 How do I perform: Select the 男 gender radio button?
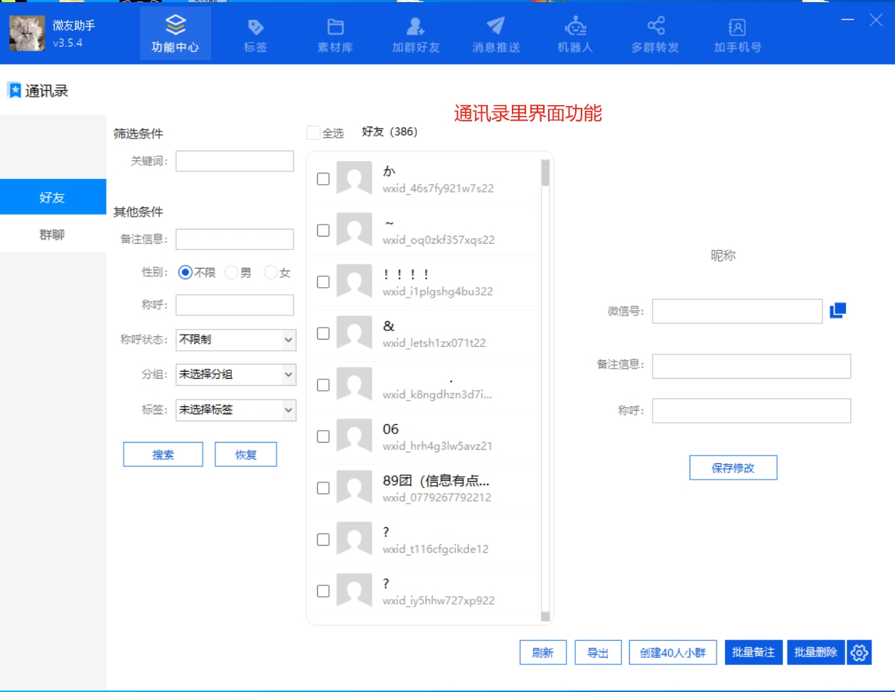click(232, 272)
